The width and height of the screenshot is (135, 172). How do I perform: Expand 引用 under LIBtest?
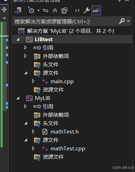tap(25, 48)
